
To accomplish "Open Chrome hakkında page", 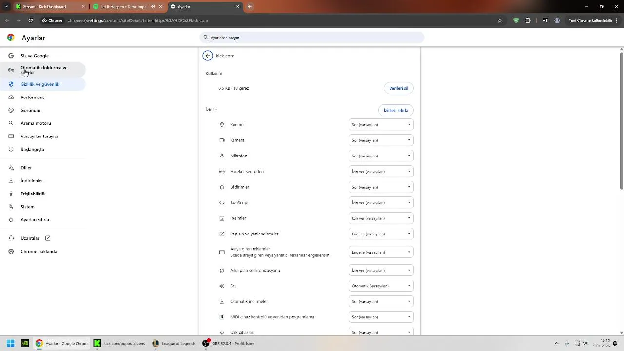I will pyautogui.click(x=43, y=252).
